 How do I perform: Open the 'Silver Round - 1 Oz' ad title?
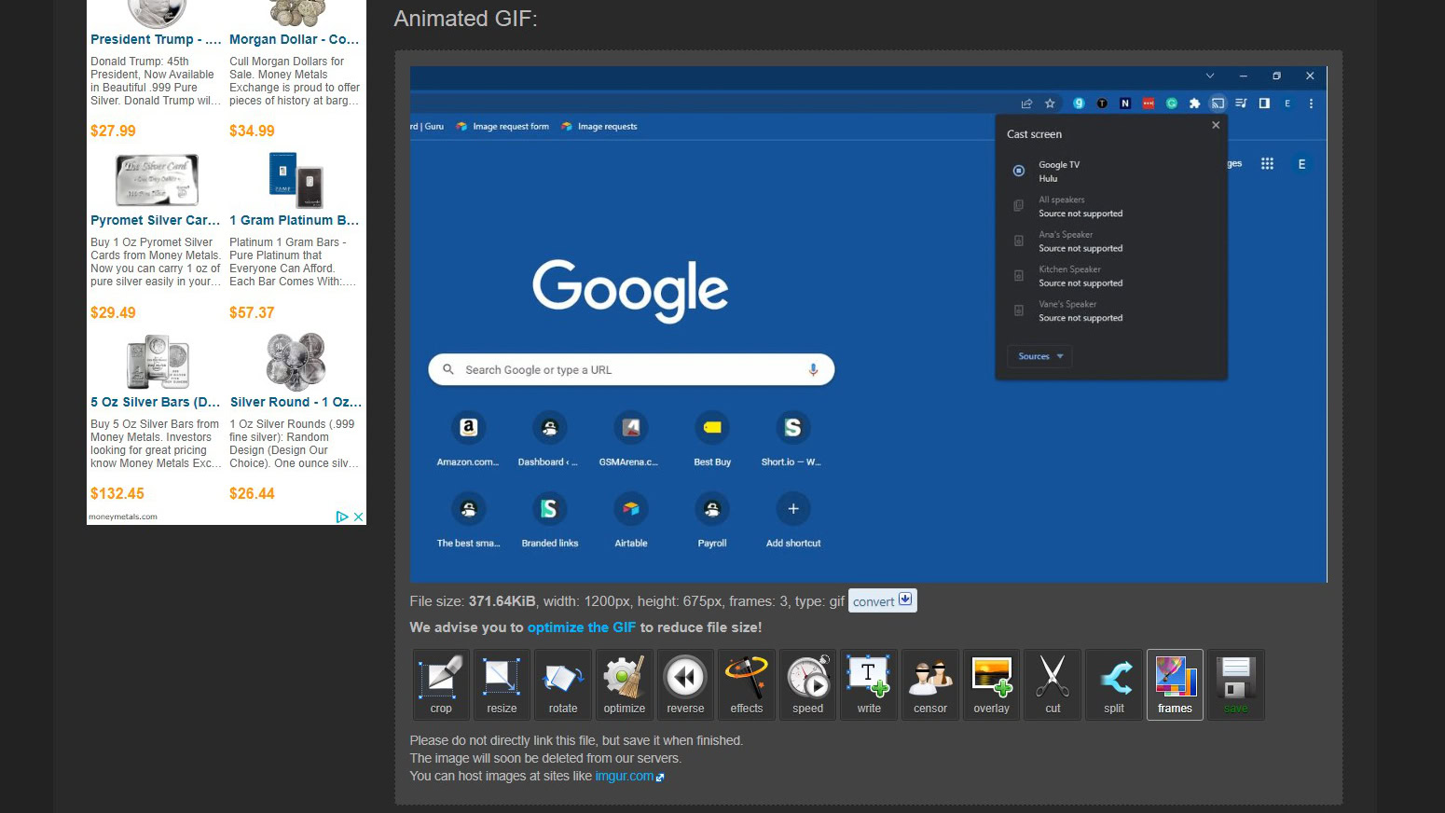click(x=296, y=402)
